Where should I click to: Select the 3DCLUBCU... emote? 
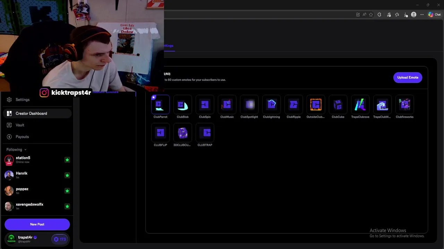point(182,133)
